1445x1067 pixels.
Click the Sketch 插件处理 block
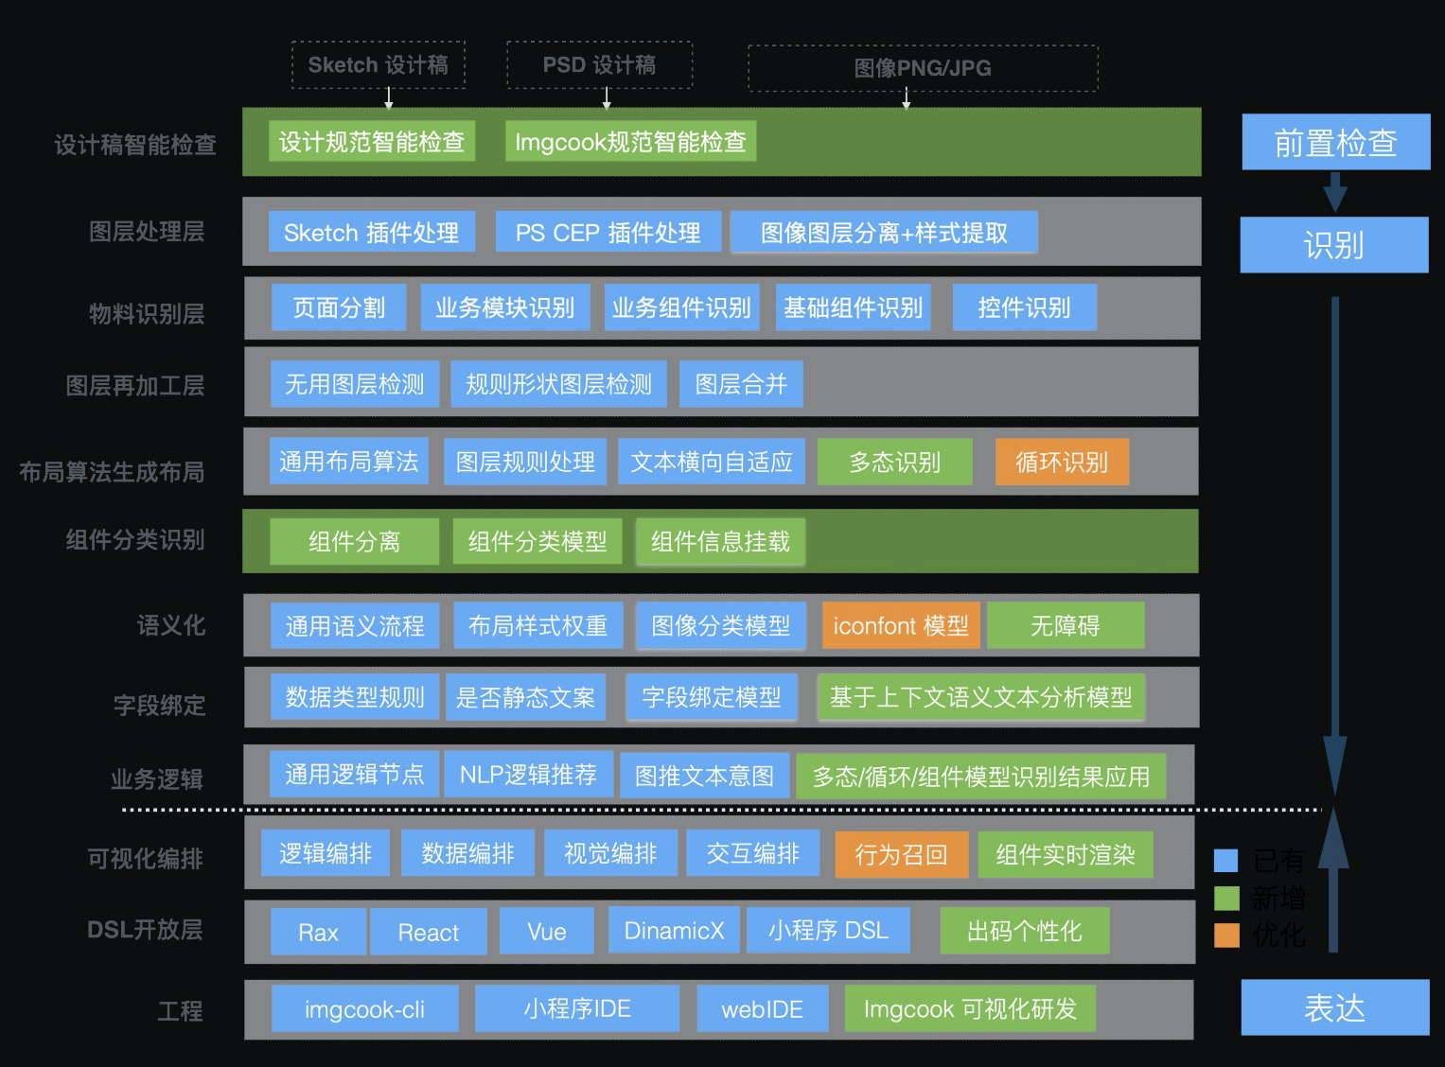click(x=371, y=233)
